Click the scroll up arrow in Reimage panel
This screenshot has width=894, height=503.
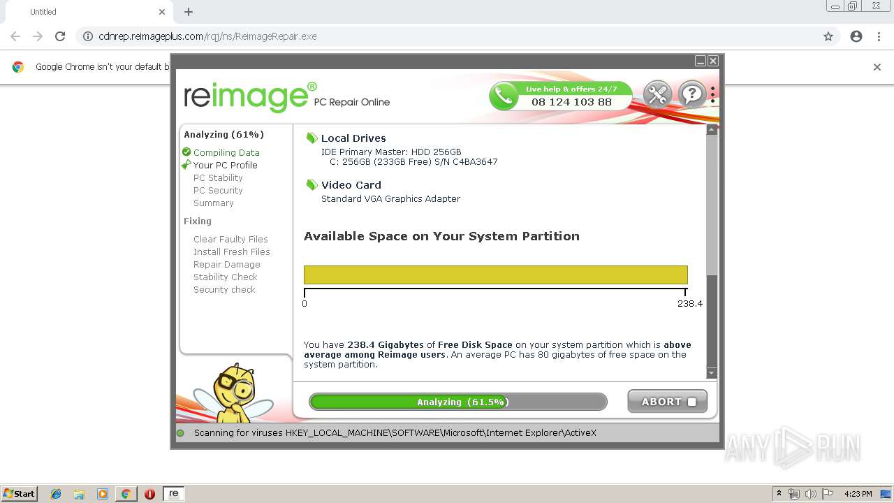click(712, 130)
